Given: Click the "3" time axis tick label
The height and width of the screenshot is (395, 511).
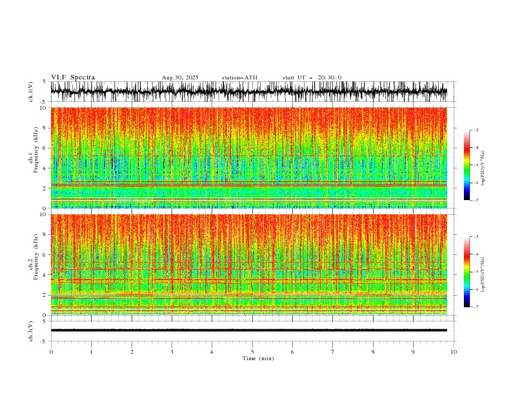Looking at the screenshot, I should pyautogui.click(x=172, y=352).
